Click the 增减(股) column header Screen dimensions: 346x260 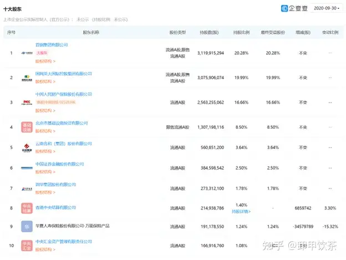pyautogui.click(x=303, y=32)
